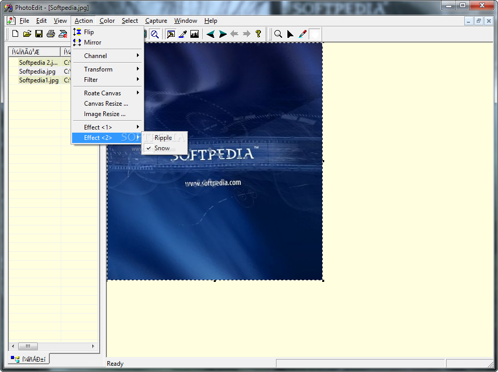Click the scanner acquire icon
The height and width of the screenshot is (372, 498).
[63, 34]
